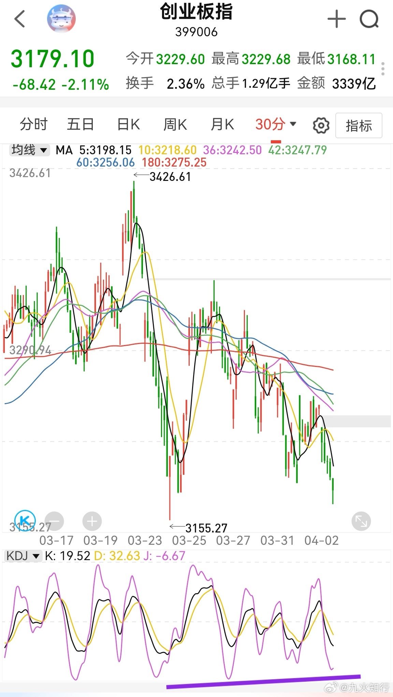Tap the 03-17 date axis label

tap(56, 541)
